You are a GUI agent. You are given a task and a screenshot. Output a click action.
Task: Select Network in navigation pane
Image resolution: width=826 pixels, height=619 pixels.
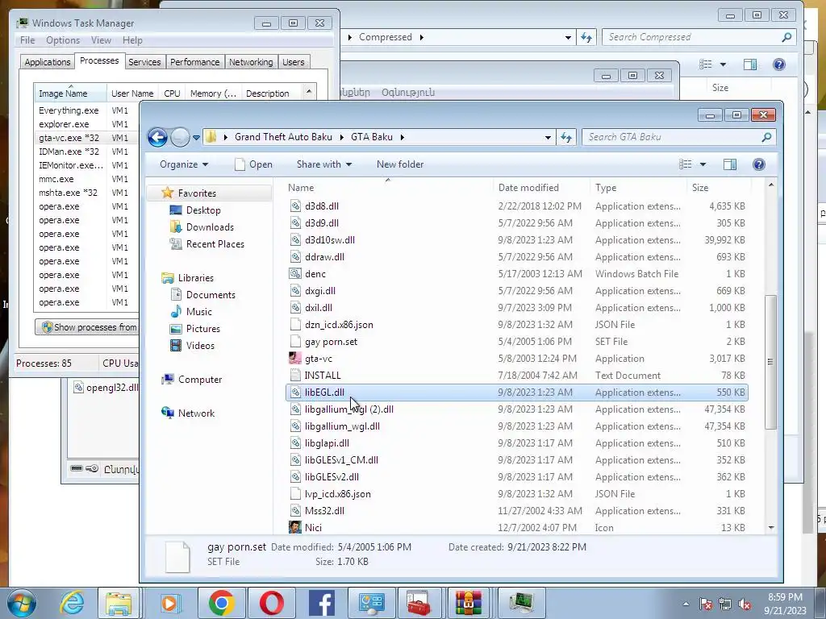tap(196, 413)
